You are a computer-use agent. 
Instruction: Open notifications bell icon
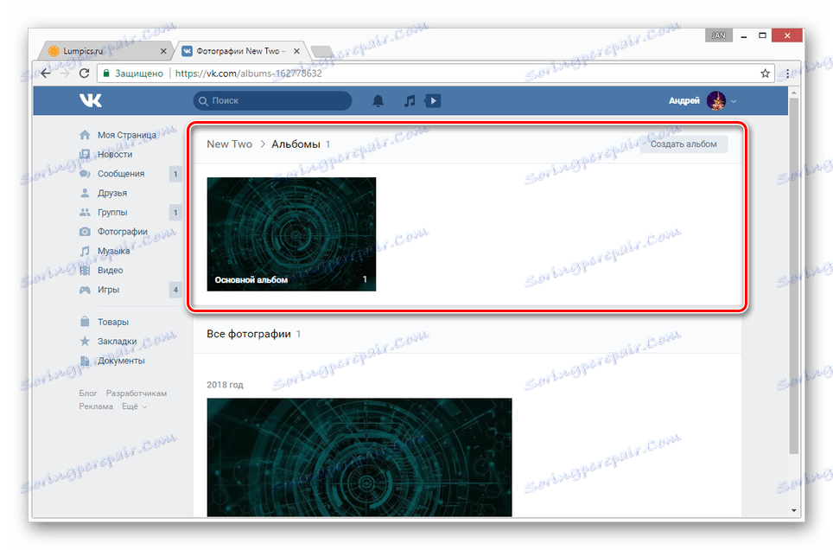378,100
